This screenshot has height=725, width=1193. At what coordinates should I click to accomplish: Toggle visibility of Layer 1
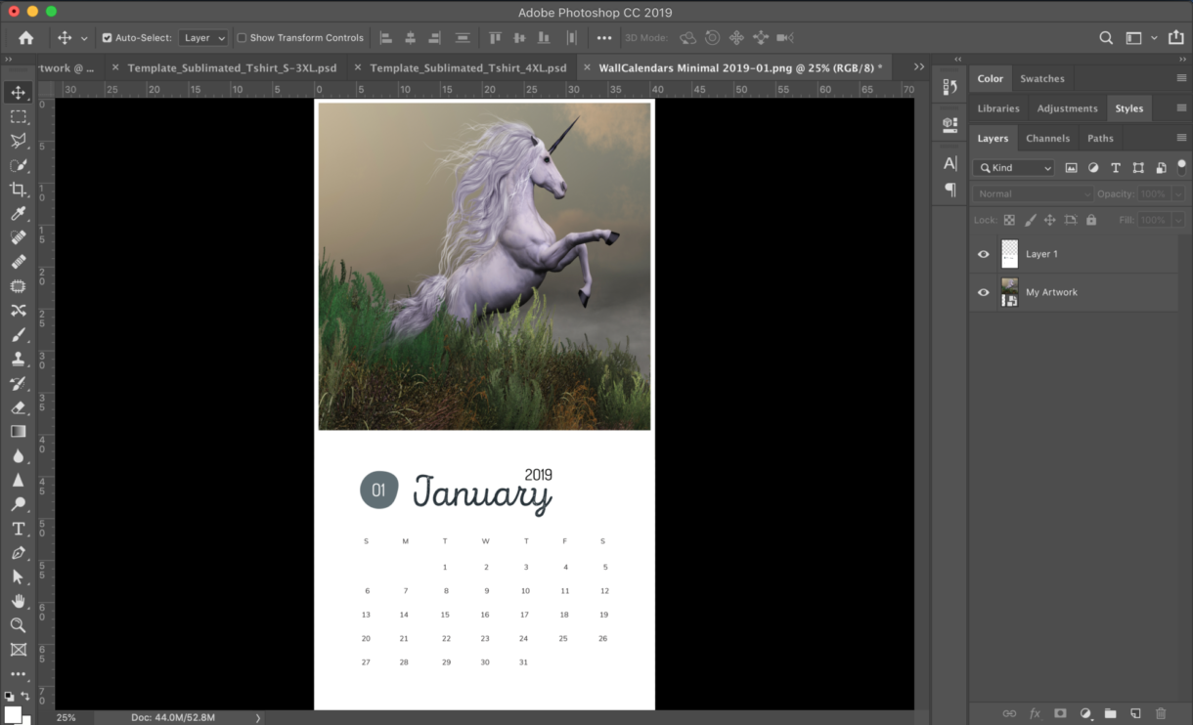(x=983, y=254)
